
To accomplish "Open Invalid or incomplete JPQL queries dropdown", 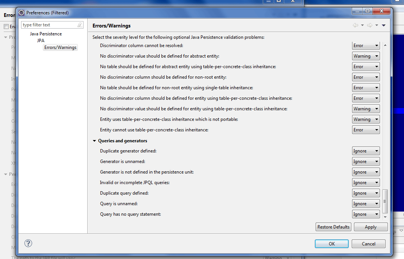I will click(366, 183).
